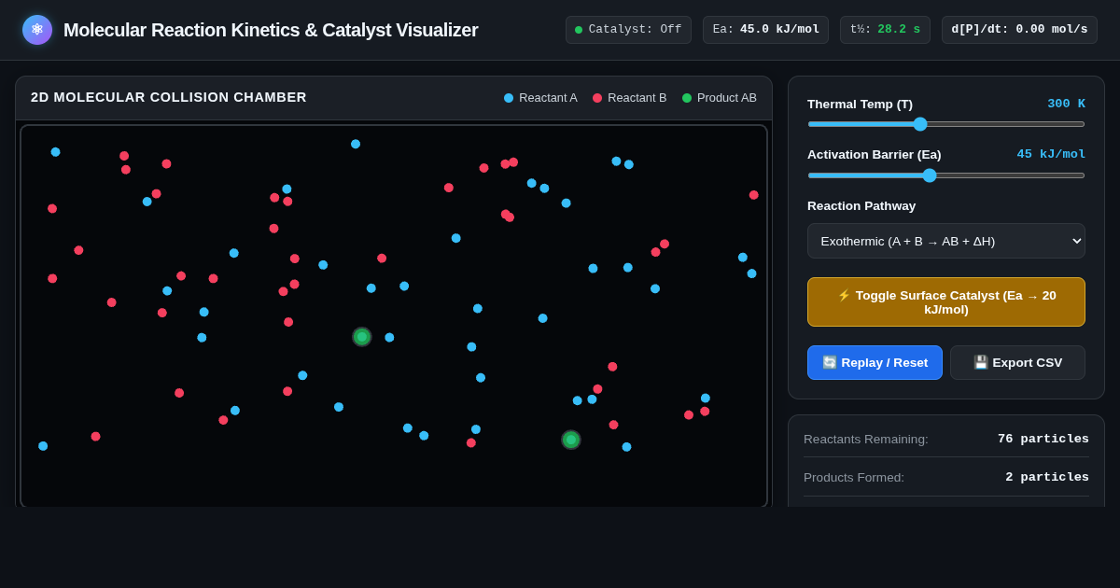Image resolution: width=1120 pixels, height=588 pixels.
Task: Click the 76 particles reactants value
Action: (x=1043, y=439)
